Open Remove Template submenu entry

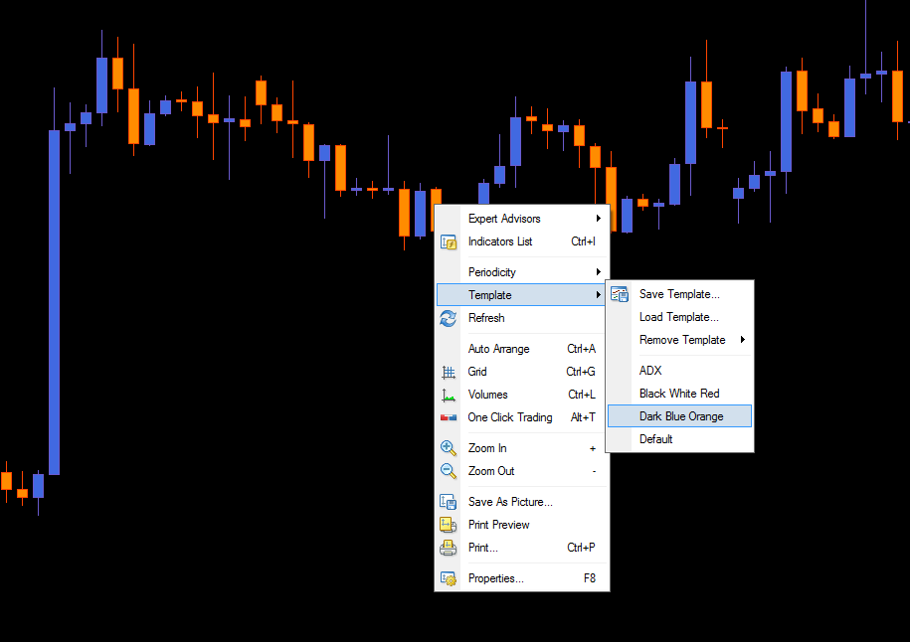pyautogui.click(x=679, y=340)
